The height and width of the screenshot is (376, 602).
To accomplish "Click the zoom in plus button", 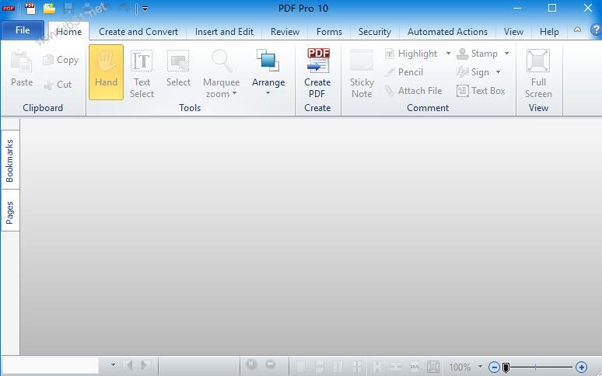I will click(x=581, y=367).
